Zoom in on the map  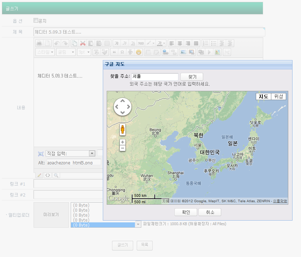123,142
